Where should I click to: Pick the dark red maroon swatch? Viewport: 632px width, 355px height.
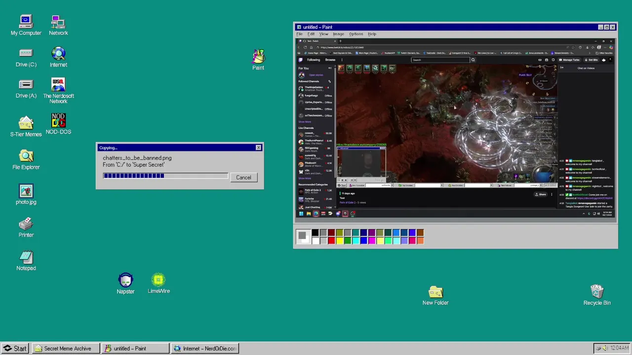[x=331, y=233]
